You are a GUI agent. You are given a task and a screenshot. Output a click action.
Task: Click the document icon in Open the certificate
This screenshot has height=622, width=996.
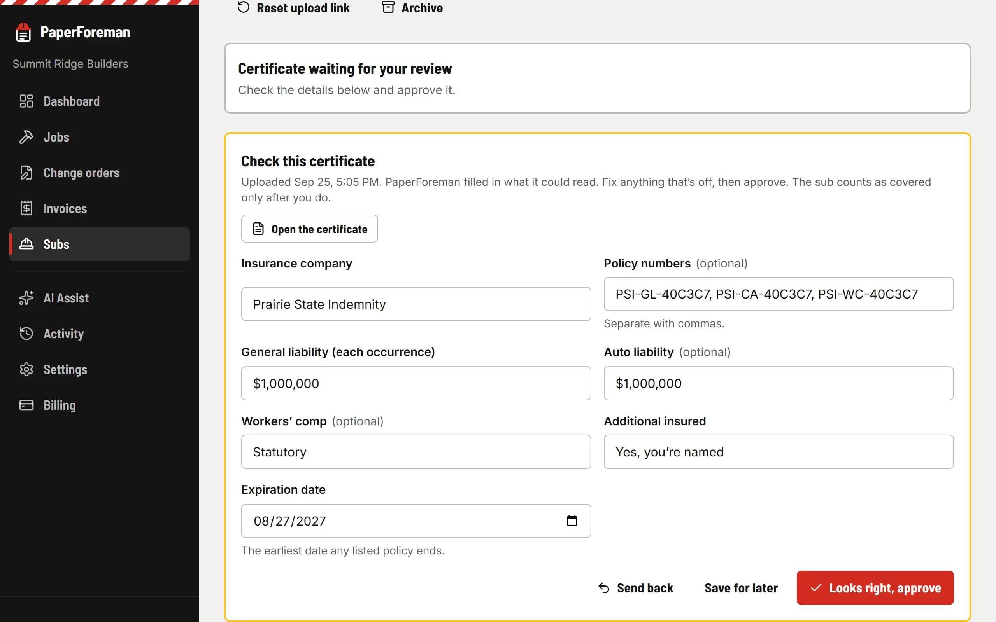coord(258,229)
